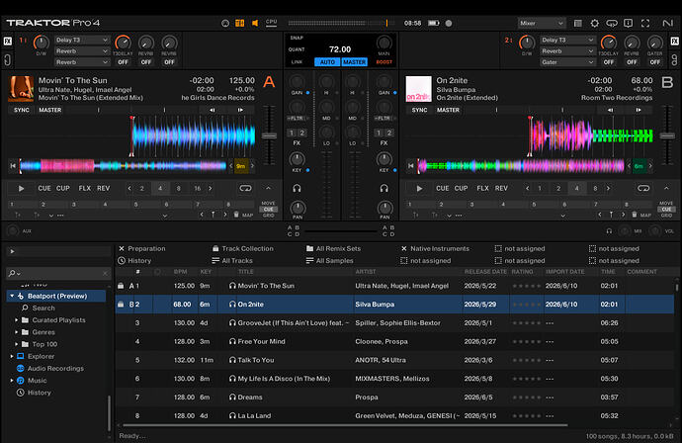The image size is (682, 443).
Task: Open the Track Collection favorite
Action: coord(243,248)
